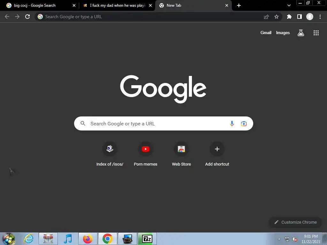The width and height of the screenshot is (327, 245).
Task: Open the taskbar clock and date
Action: tap(311, 239)
